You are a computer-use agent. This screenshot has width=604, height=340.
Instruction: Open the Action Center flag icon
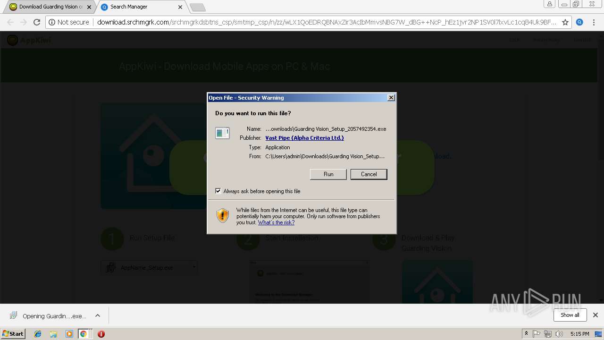(x=537, y=334)
